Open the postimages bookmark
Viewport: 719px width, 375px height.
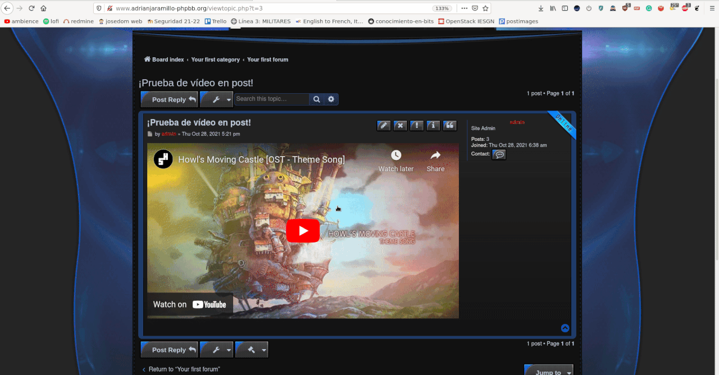tap(518, 21)
